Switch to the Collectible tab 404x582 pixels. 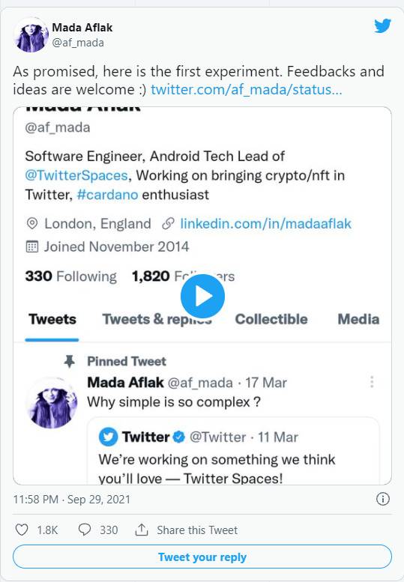click(271, 319)
